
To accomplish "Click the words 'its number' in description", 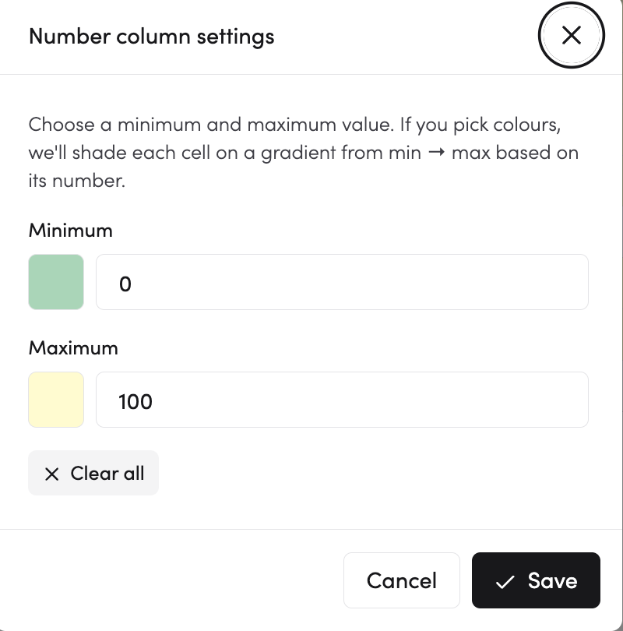I will [x=76, y=182].
